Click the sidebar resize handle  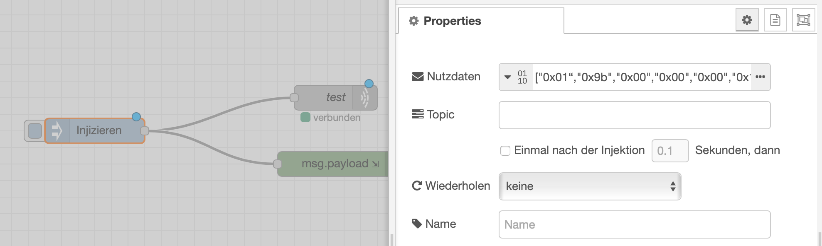tap(392, 239)
